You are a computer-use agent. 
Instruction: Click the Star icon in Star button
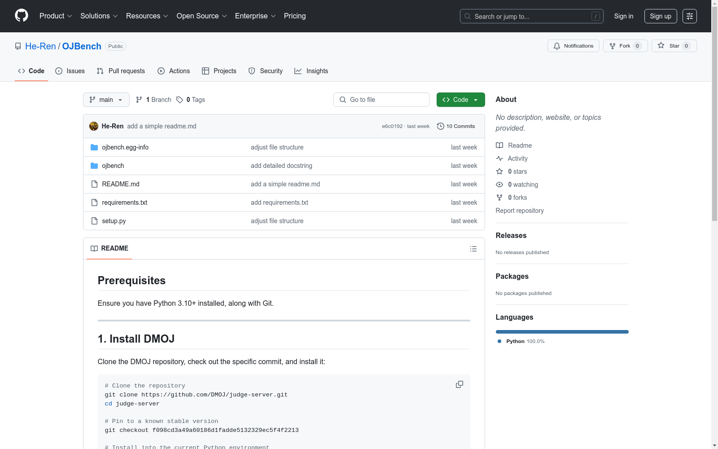click(661, 45)
